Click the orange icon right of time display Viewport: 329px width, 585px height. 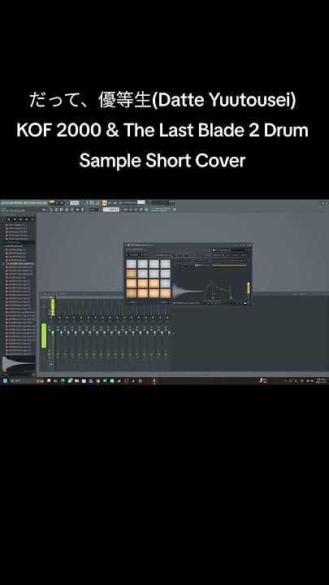(105, 202)
